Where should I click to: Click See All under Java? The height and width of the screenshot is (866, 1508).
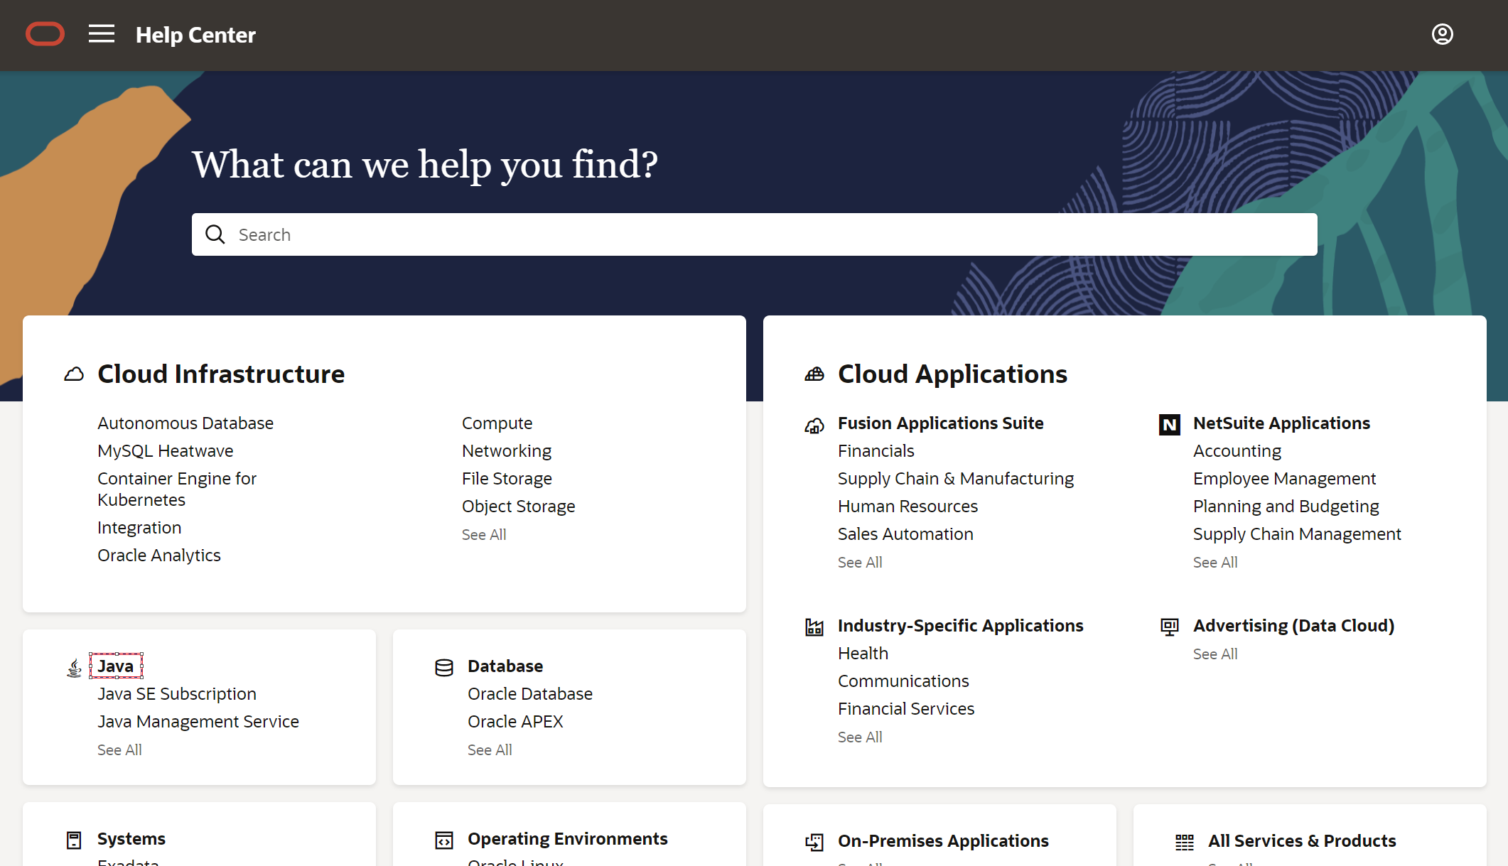click(x=119, y=750)
